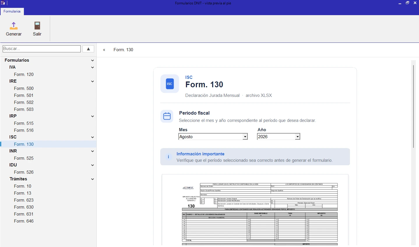Click the Form. 130 breadcrumb title
The image size is (419, 247).
(123, 50)
